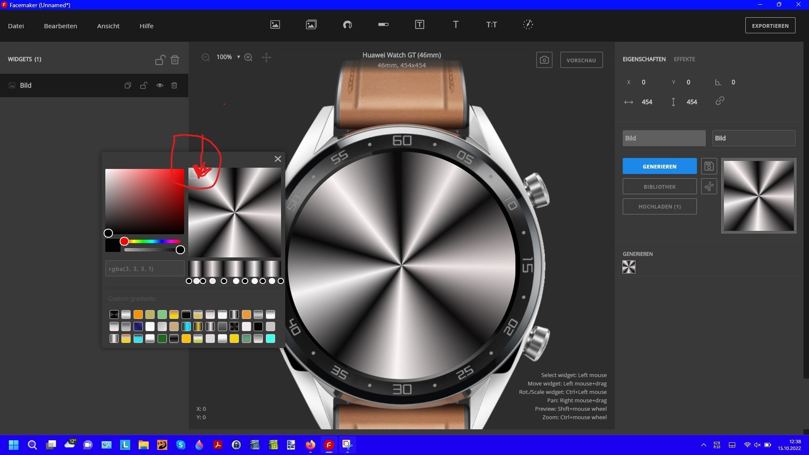
Task: Click the Generieren button
Action: pyautogui.click(x=659, y=166)
